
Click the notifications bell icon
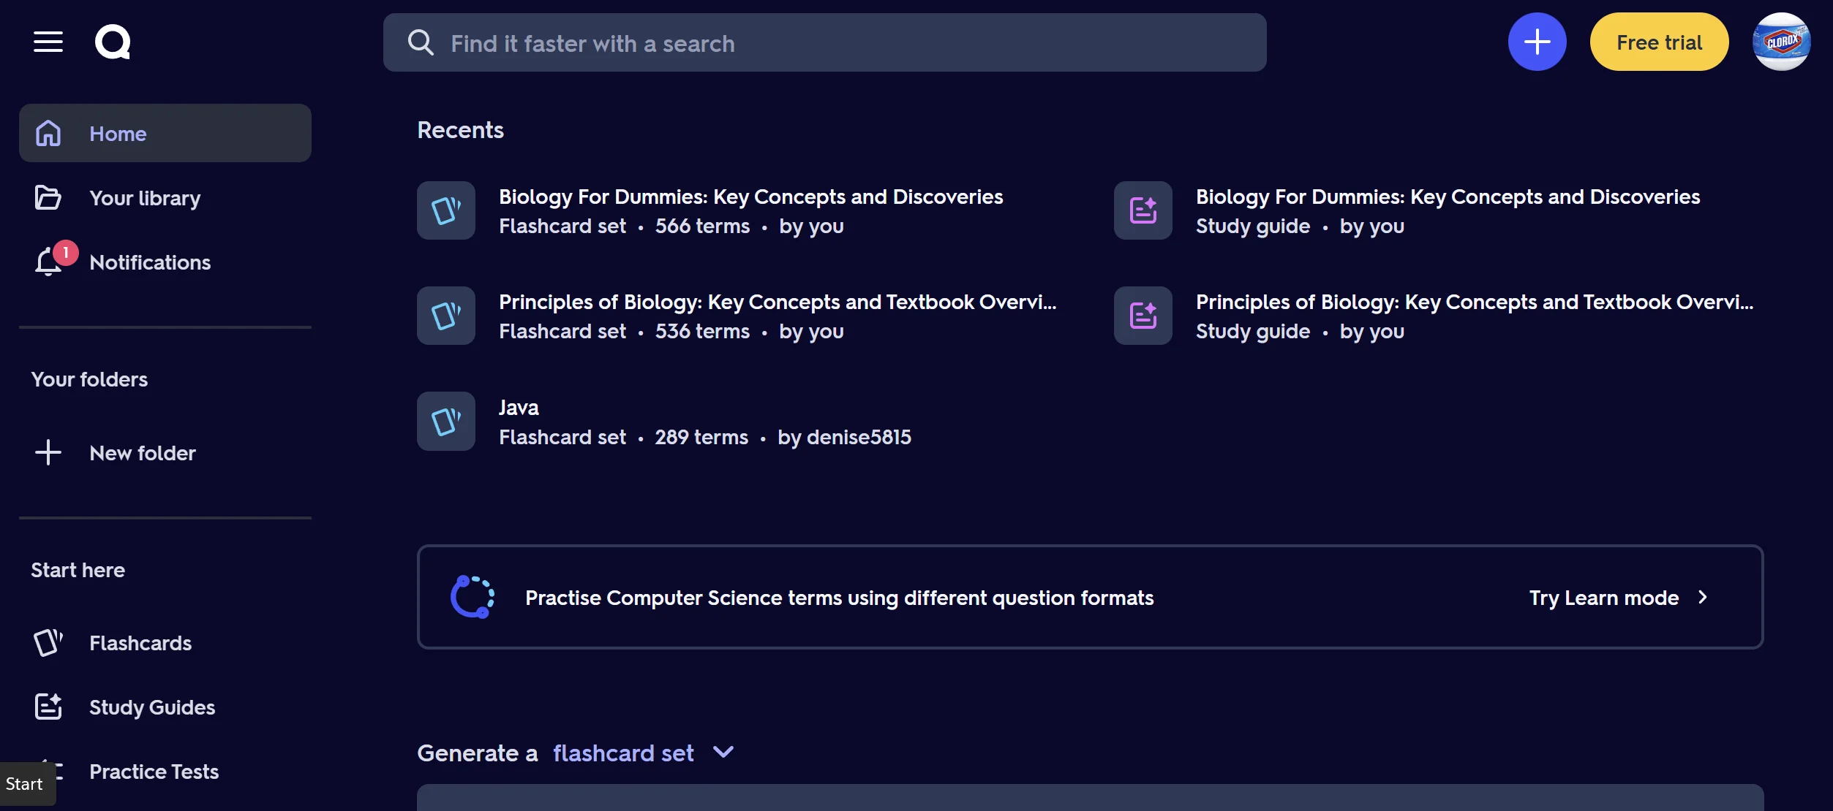point(48,262)
